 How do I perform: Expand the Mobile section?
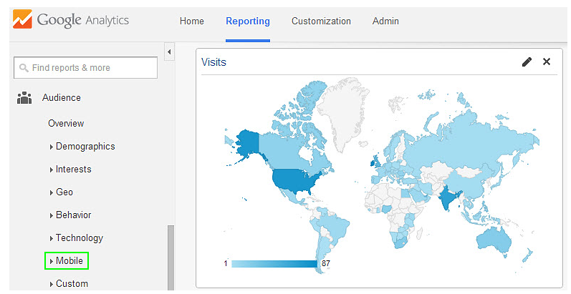(x=69, y=261)
